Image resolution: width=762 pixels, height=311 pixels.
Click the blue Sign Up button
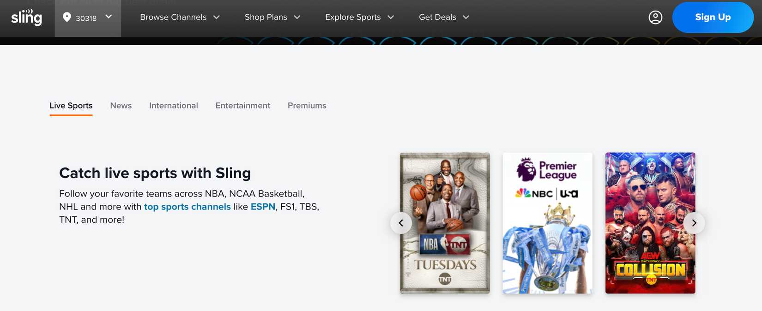(x=713, y=17)
